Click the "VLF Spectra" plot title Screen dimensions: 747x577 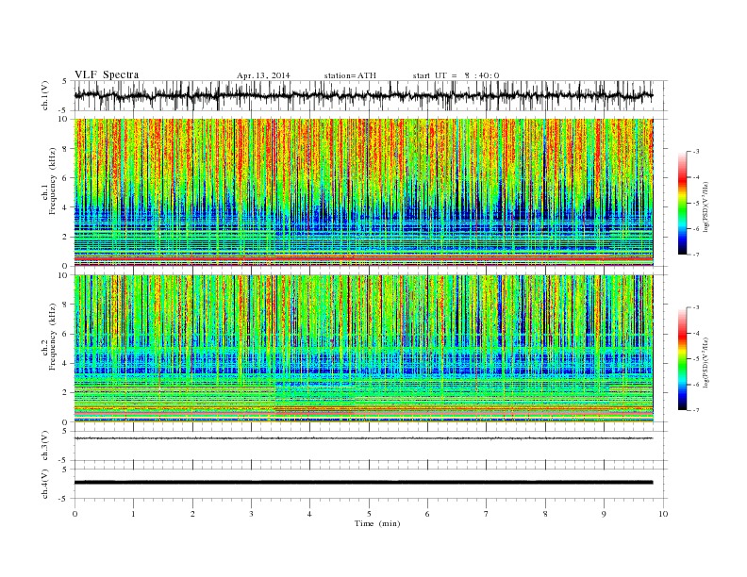coord(107,74)
